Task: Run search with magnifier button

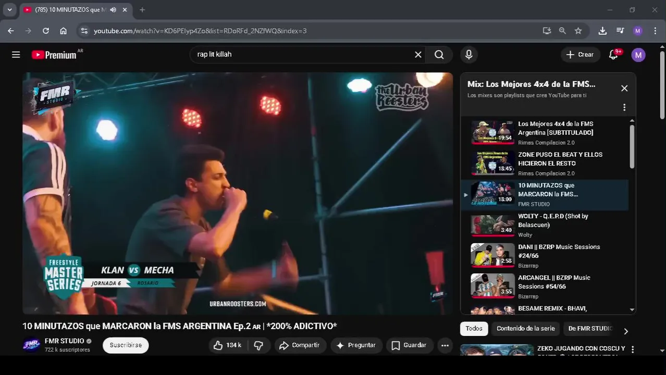Action: [x=439, y=55]
